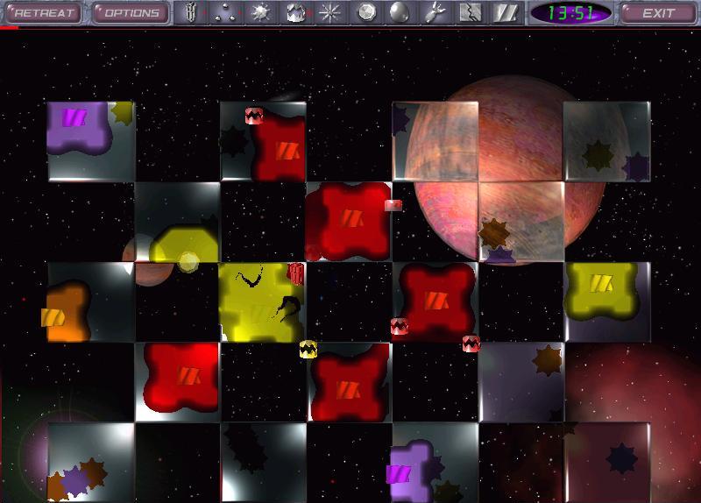Choose the spiky explosion toolbar icon

[259, 13]
